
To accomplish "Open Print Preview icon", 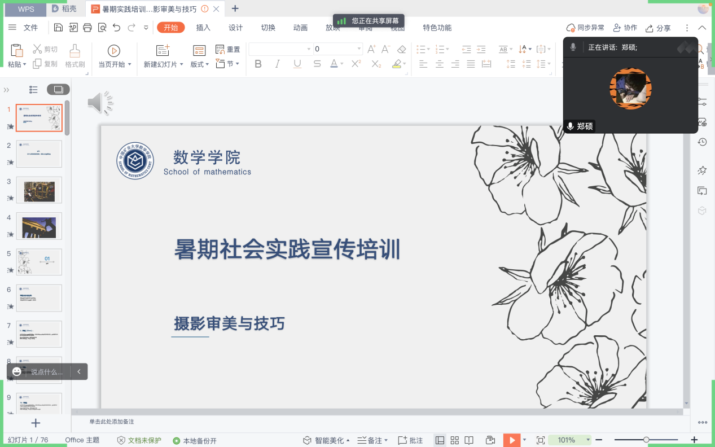I will (102, 28).
